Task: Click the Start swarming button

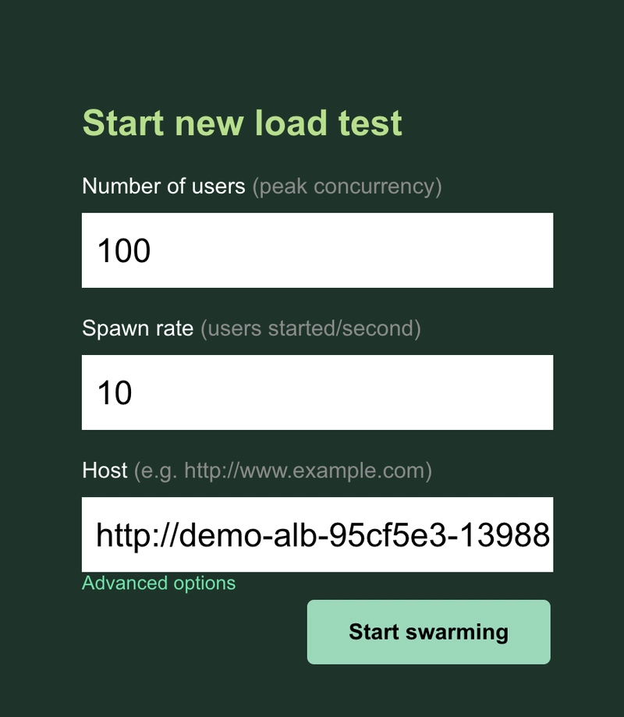Action: point(428,631)
